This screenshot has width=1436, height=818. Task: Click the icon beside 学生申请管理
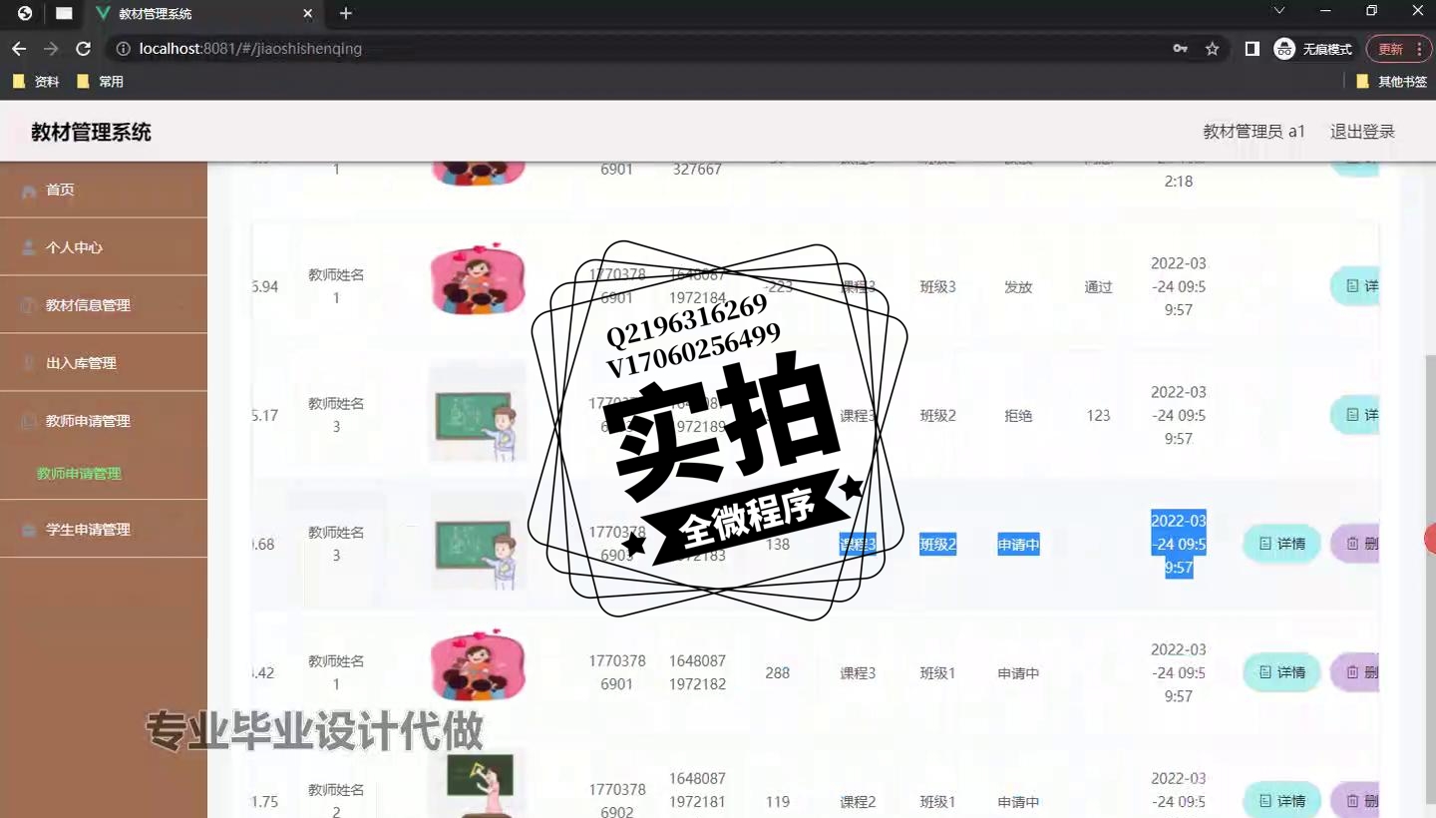point(28,530)
